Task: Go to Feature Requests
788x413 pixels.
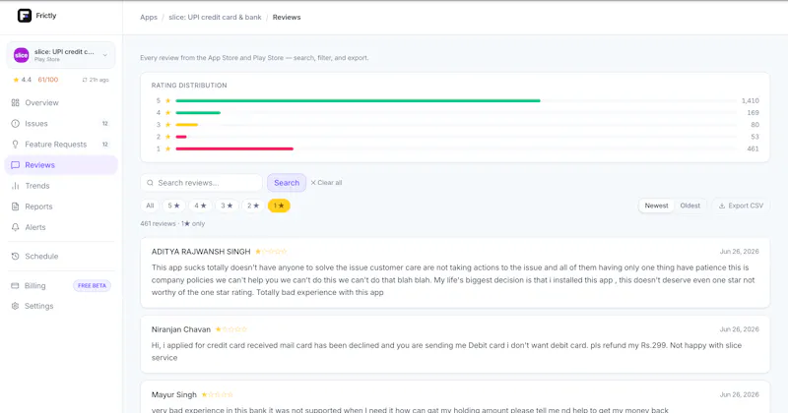Action: [x=61, y=145]
